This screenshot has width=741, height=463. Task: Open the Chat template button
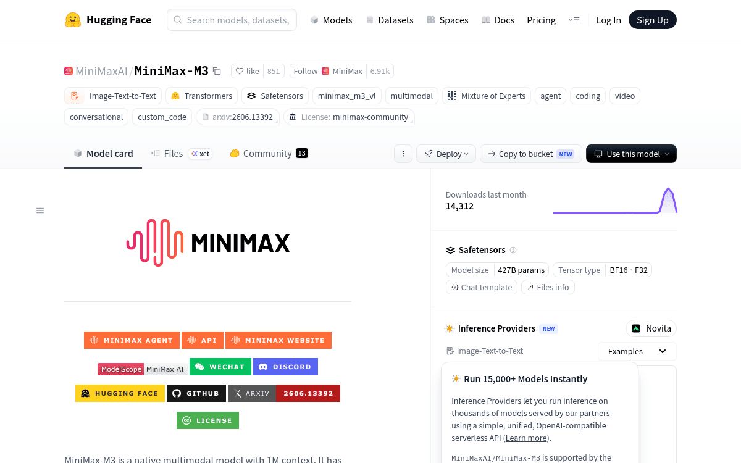(482, 287)
